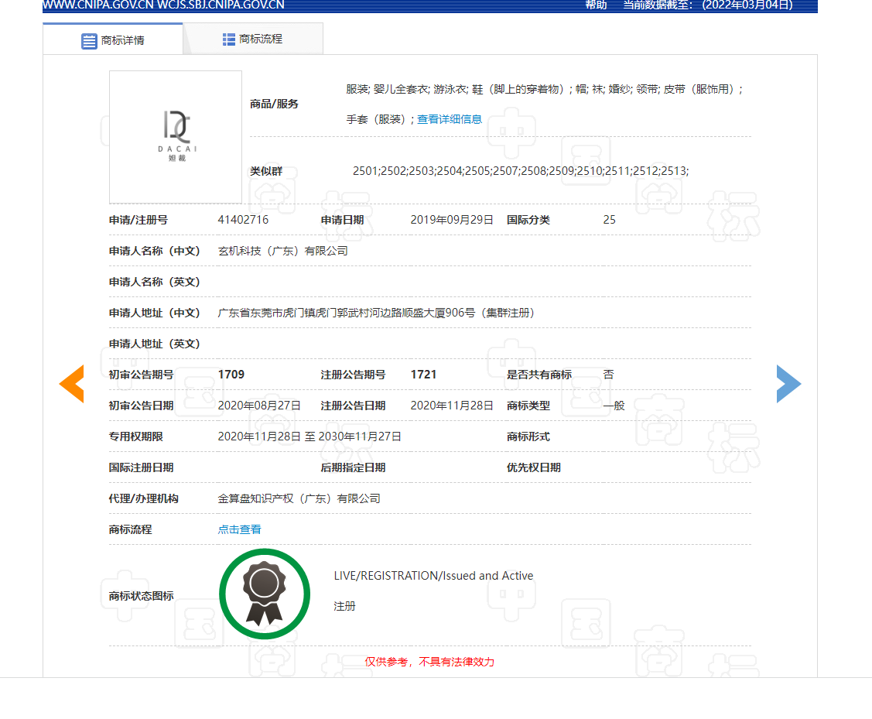
Task: Select registration announcement number 1721
Action: (x=423, y=375)
